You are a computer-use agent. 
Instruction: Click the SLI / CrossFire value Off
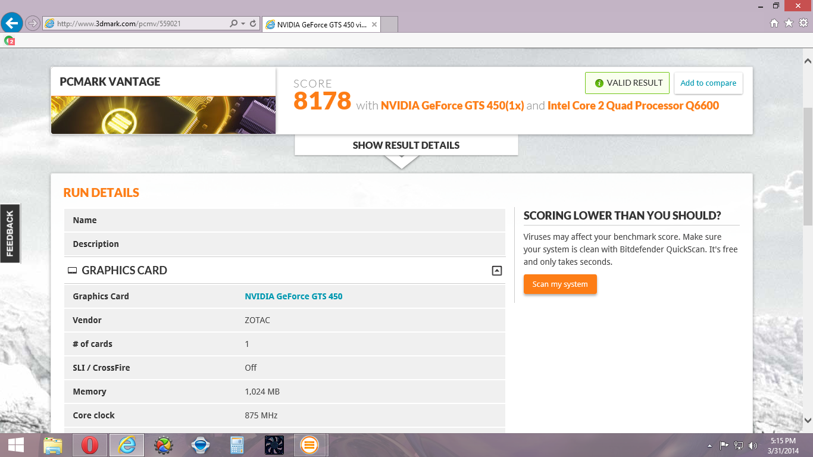click(251, 368)
